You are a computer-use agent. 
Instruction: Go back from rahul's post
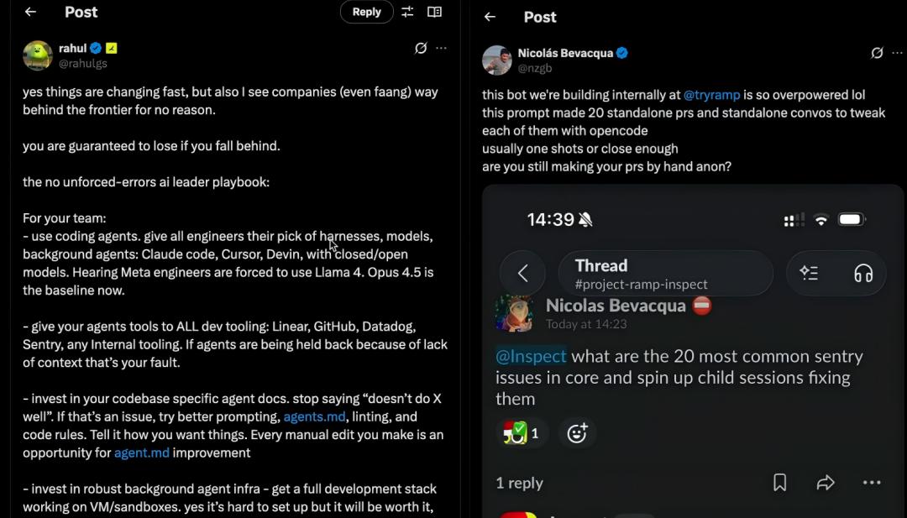pos(31,12)
